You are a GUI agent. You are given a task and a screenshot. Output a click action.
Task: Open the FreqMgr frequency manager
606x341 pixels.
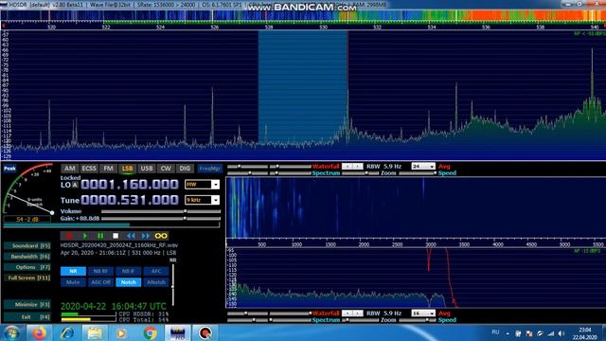tap(209, 169)
